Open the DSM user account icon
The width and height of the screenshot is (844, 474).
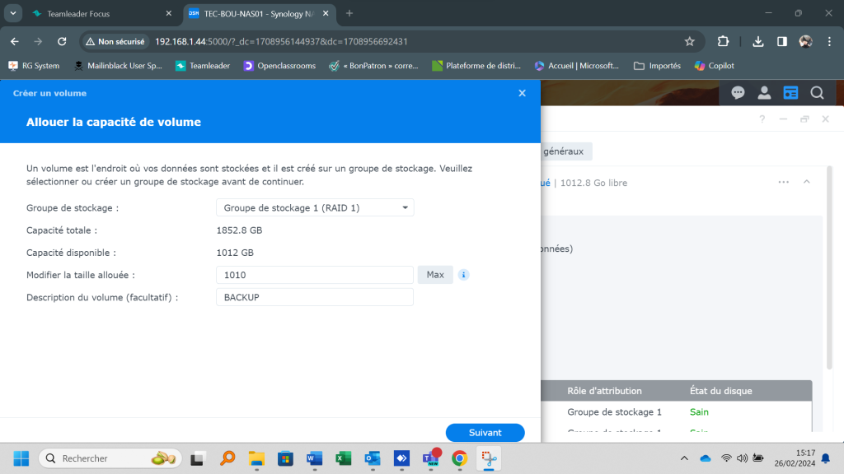[x=765, y=93]
